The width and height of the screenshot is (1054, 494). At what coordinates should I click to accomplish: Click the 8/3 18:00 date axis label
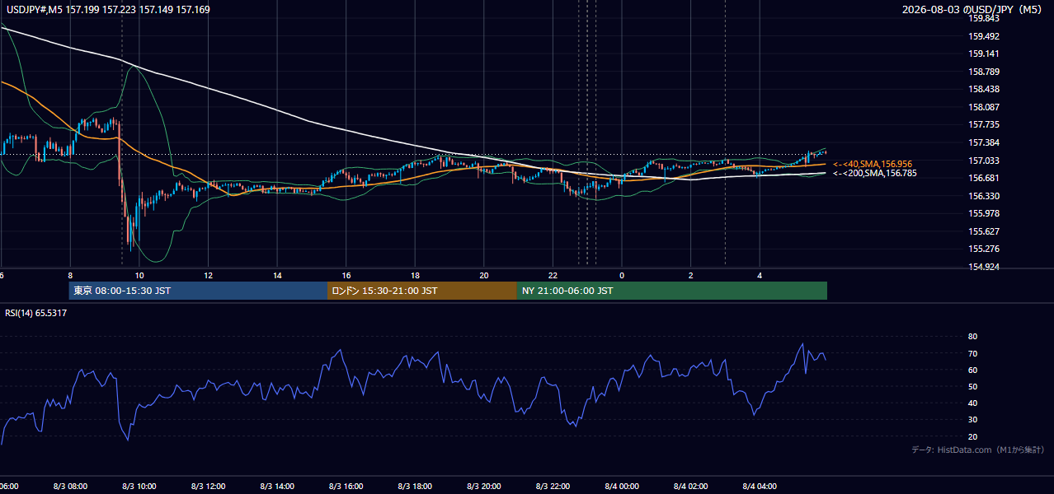pyautogui.click(x=415, y=487)
